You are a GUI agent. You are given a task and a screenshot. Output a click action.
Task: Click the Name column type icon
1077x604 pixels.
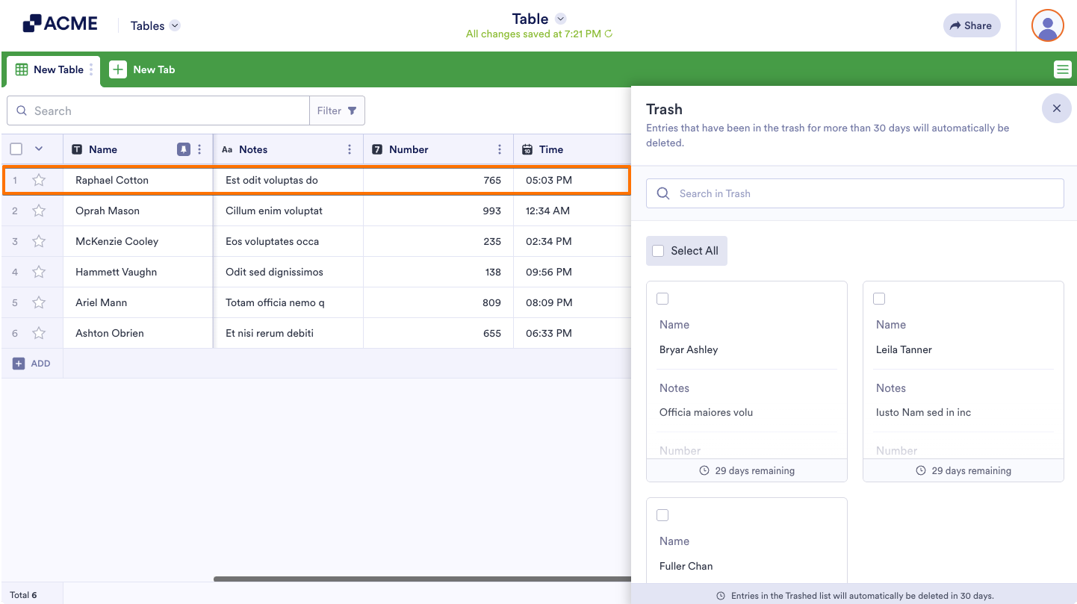coord(77,149)
